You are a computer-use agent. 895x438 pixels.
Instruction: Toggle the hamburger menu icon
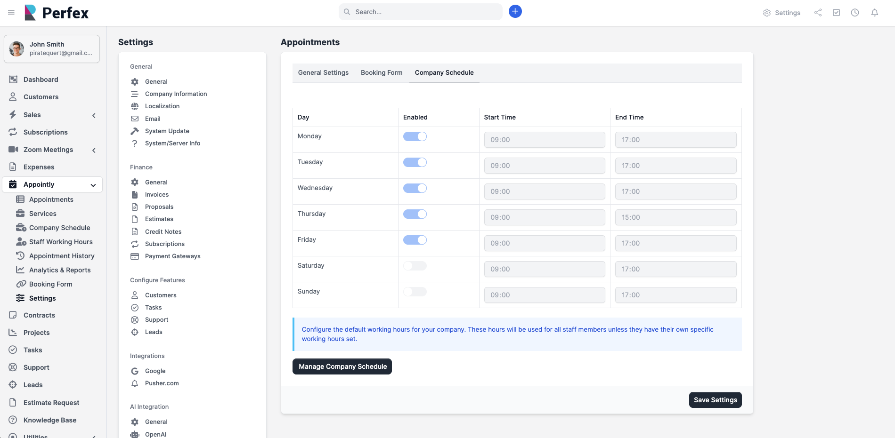coord(11,12)
